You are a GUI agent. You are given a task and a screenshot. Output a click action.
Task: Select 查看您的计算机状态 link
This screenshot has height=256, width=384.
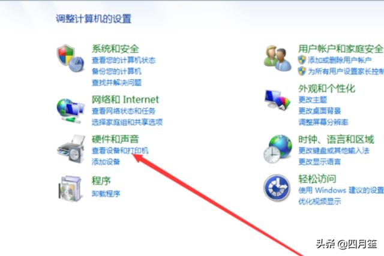[124, 60]
